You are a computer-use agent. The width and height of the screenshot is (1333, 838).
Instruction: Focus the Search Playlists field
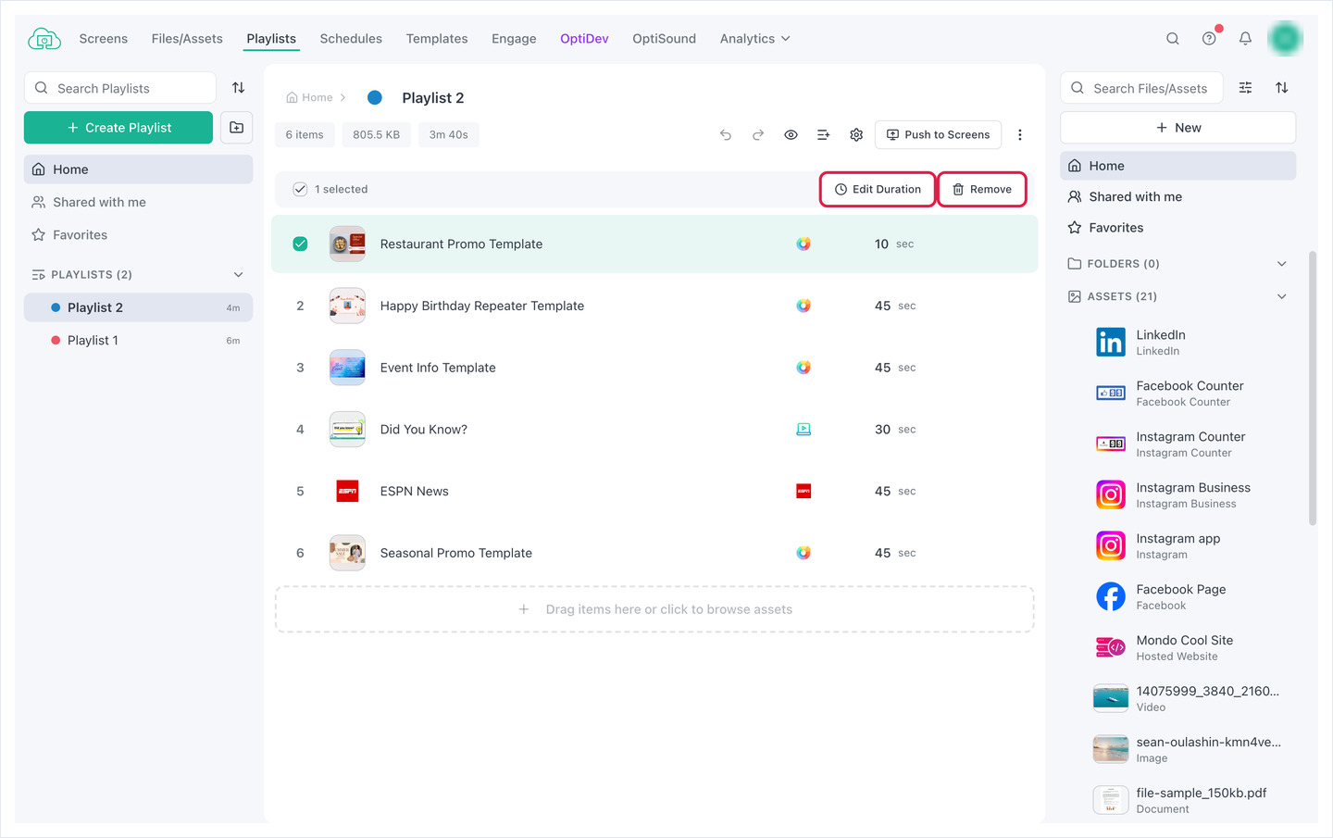click(x=120, y=88)
